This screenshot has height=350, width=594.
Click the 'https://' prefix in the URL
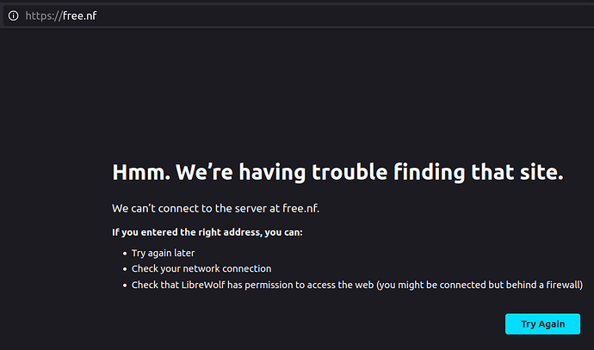44,15
